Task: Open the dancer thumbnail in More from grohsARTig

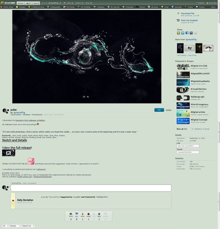Action: click(208, 48)
